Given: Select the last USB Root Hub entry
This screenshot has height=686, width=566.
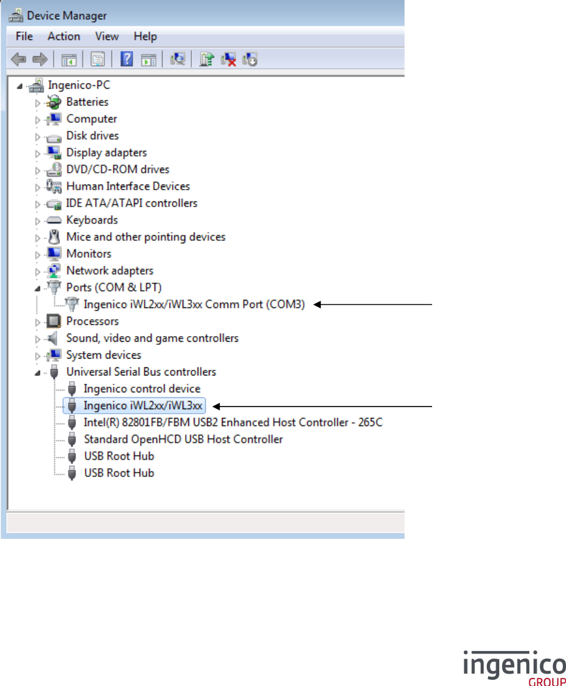Looking at the screenshot, I should tap(119, 473).
